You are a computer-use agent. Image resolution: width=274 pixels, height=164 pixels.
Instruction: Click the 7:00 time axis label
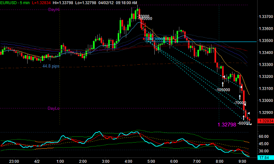[197, 161]
